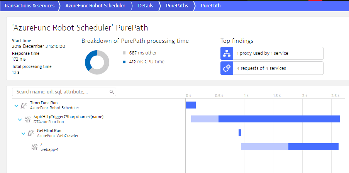Navigate back to PurePaths breadcrumb
The width and height of the screenshot is (349, 173).
pos(177,5)
